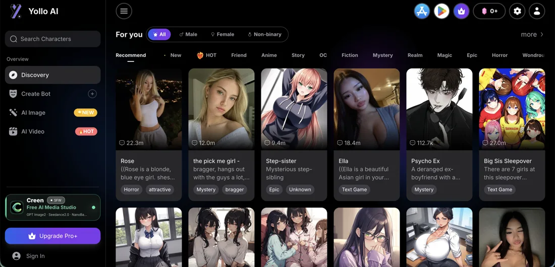555x267 pixels.
Task: Click the Rose character name
Action: [x=128, y=161]
